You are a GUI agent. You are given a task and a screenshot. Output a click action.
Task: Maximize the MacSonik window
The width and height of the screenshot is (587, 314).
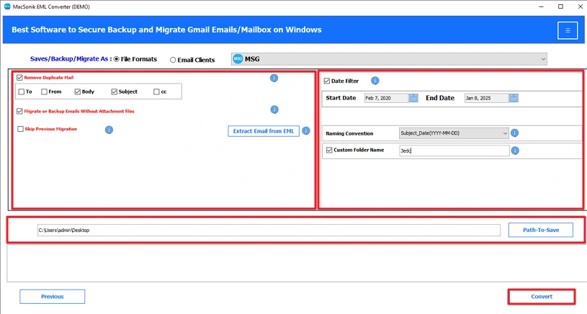tap(560, 6)
